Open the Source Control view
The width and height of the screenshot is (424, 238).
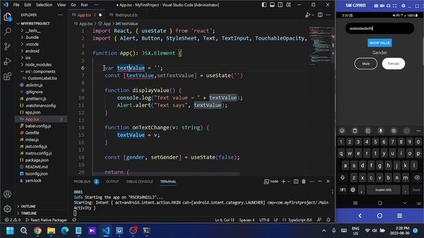tap(7, 46)
